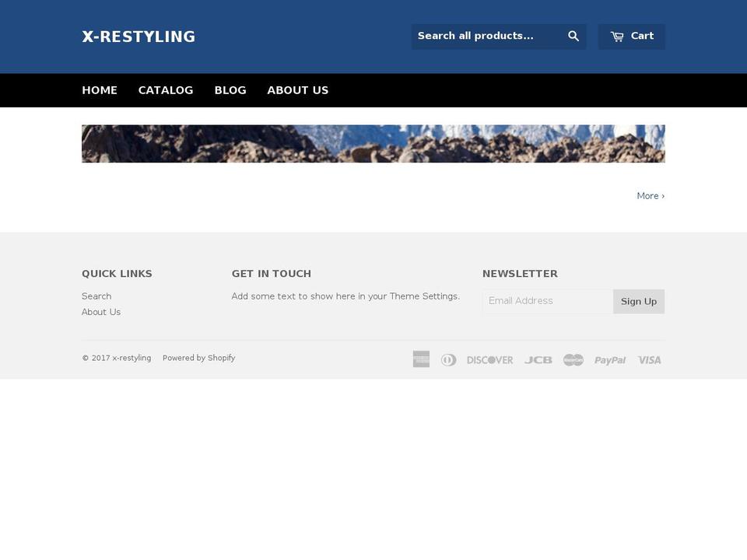Click the Quick Links heading

[x=117, y=274]
